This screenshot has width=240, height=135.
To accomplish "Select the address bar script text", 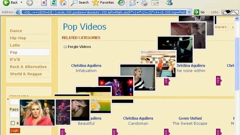I will (104, 12).
